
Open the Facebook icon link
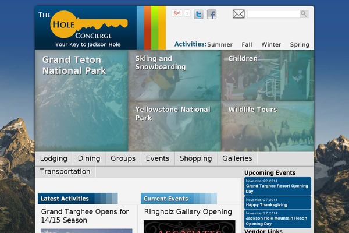[x=212, y=14]
